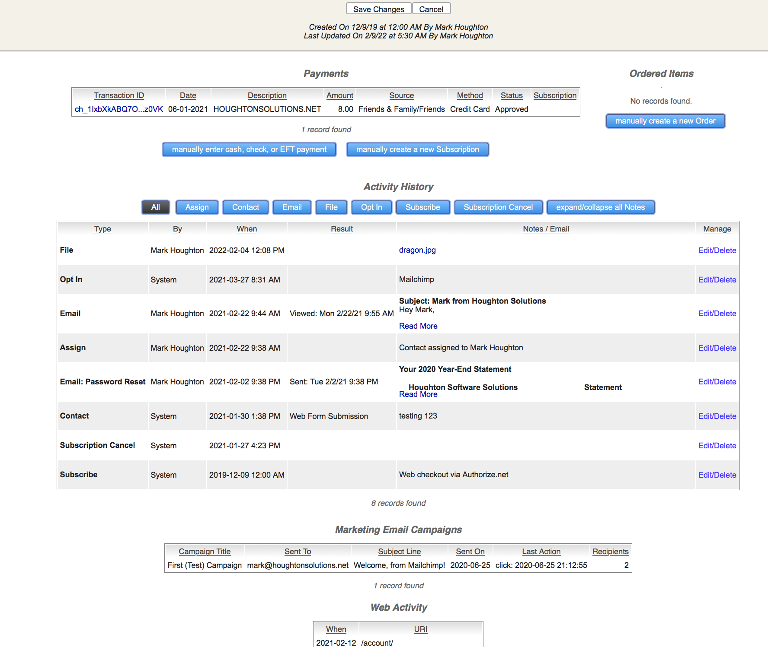Image resolution: width=768 pixels, height=647 pixels.
Task: Sort campaigns by Sent On header
Action: [470, 552]
